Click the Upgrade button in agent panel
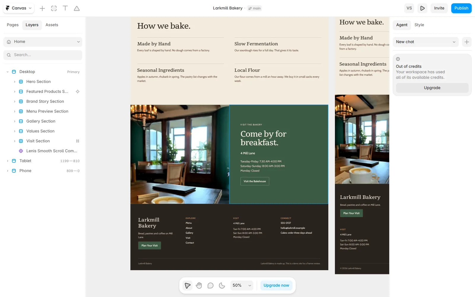Screen dimensions: 475x297 (x=432, y=88)
